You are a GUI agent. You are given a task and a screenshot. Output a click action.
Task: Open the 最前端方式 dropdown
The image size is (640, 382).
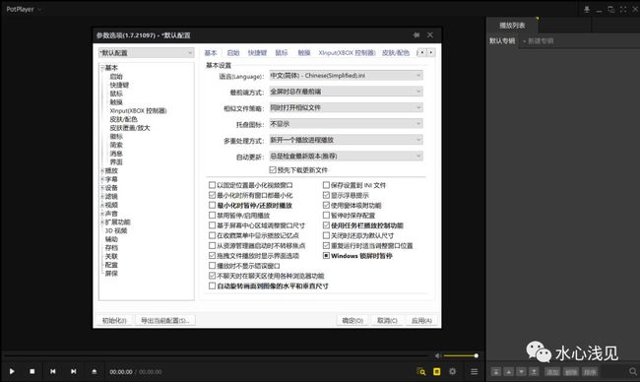[346, 92]
